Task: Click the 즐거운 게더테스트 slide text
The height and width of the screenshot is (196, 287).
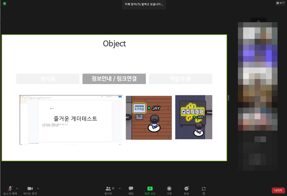Action: [x=75, y=118]
